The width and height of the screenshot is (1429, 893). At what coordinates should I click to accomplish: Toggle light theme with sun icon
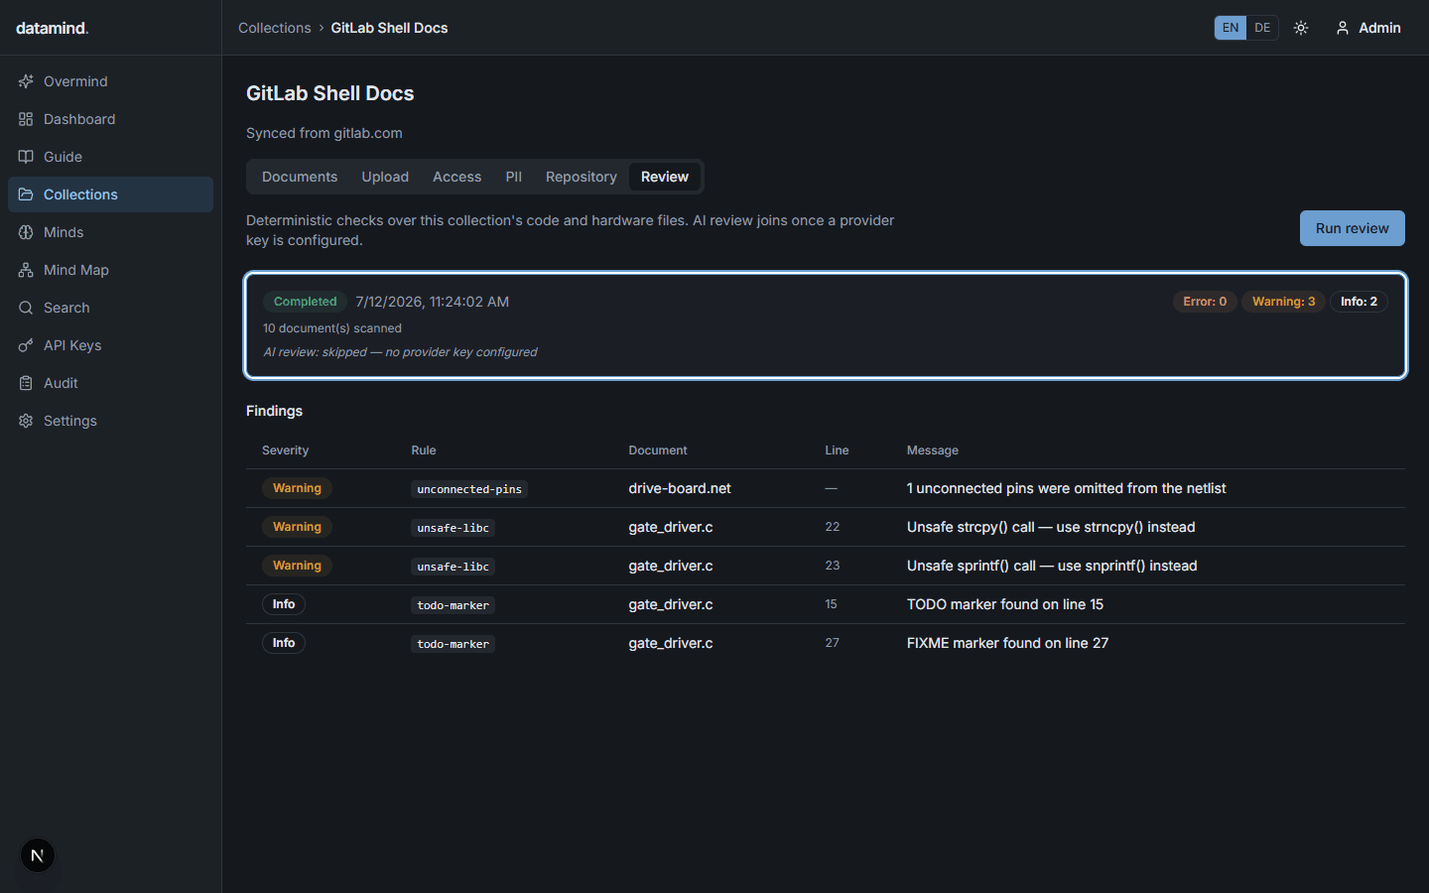click(1301, 28)
